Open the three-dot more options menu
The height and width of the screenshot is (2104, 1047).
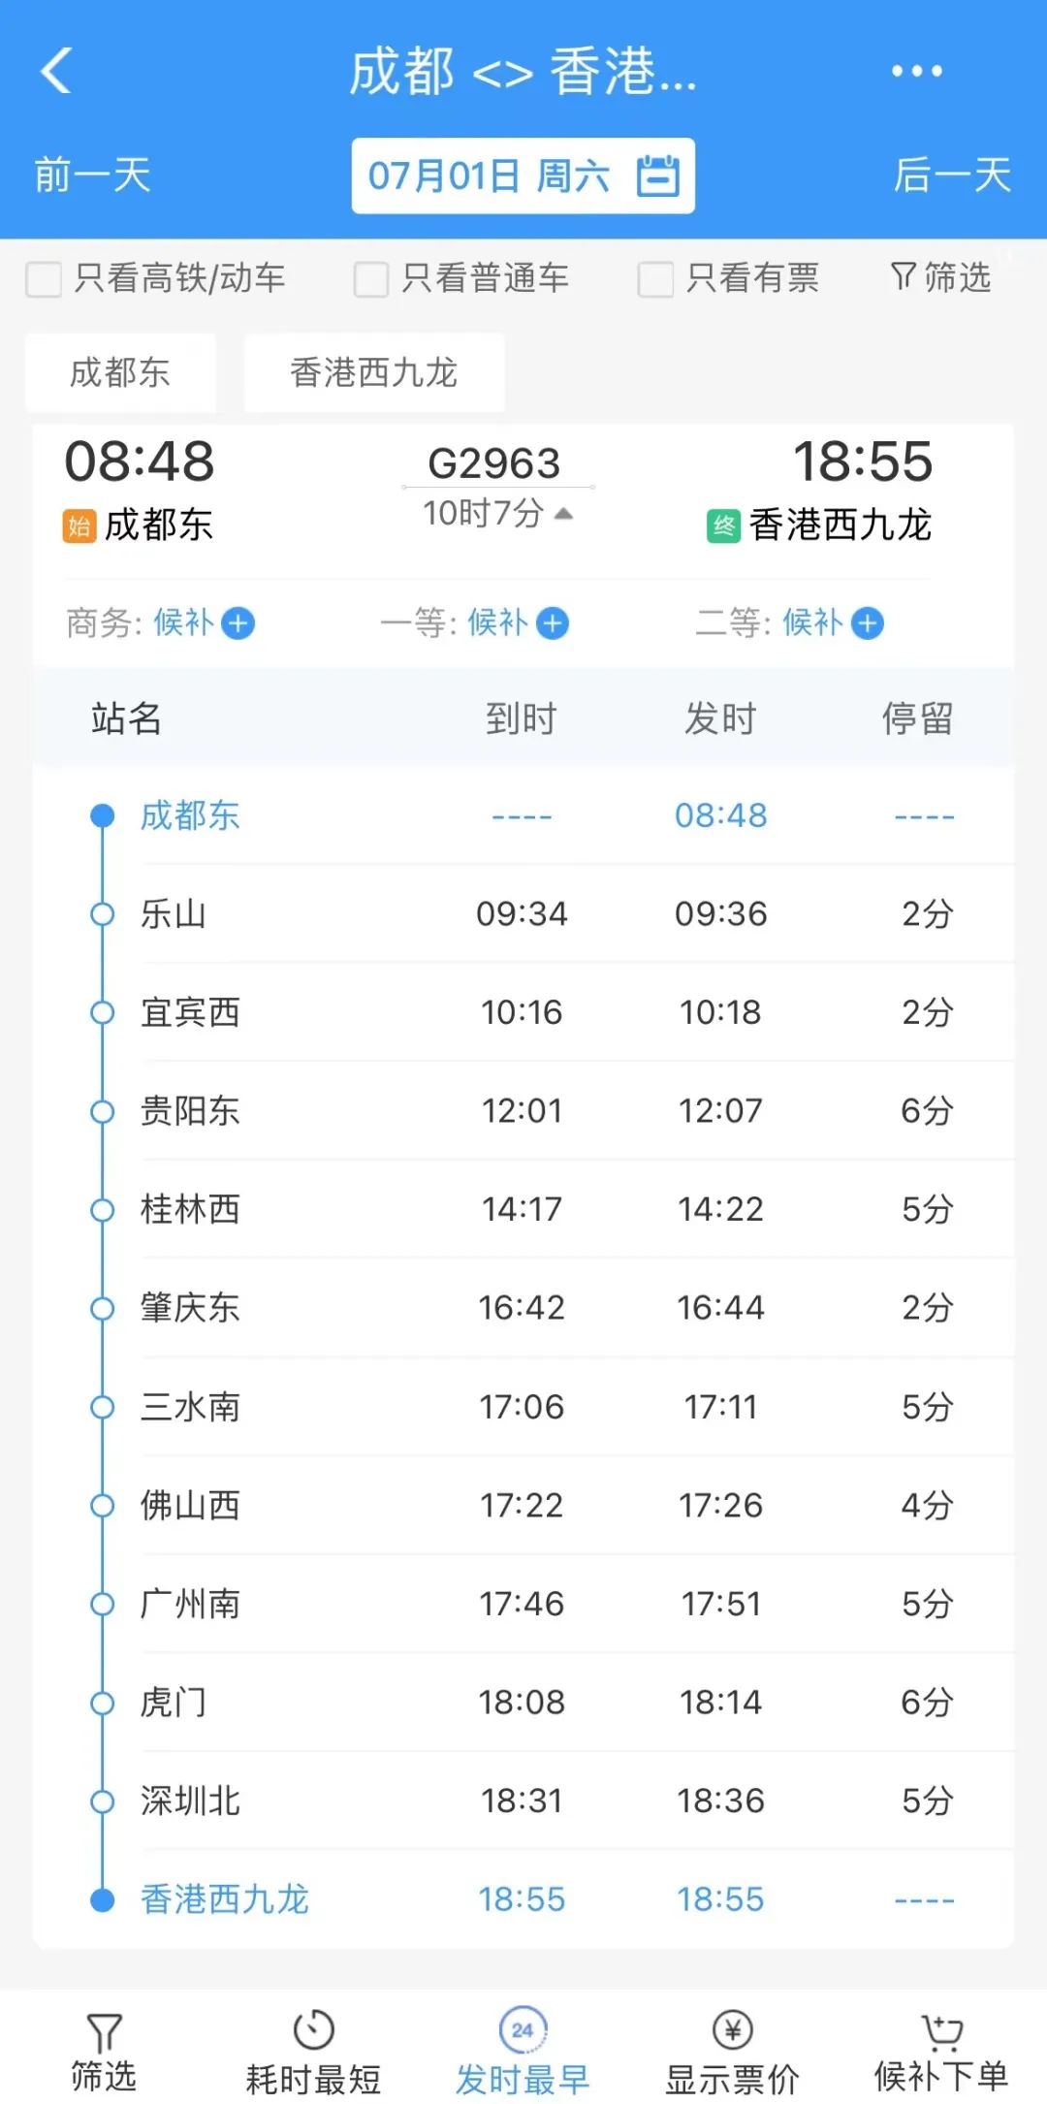(916, 71)
